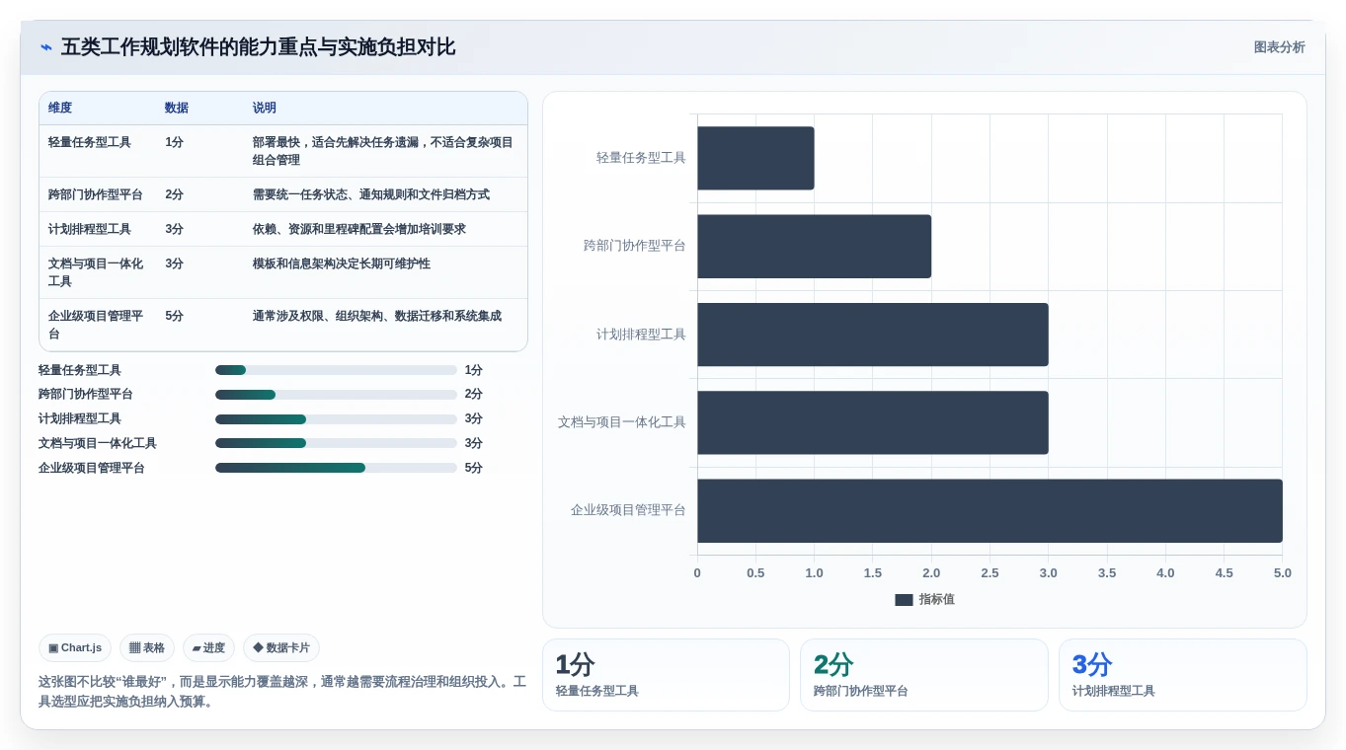The width and height of the screenshot is (1346, 750).
Task: Click description 需要统一任务状态
Action: point(371,194)
